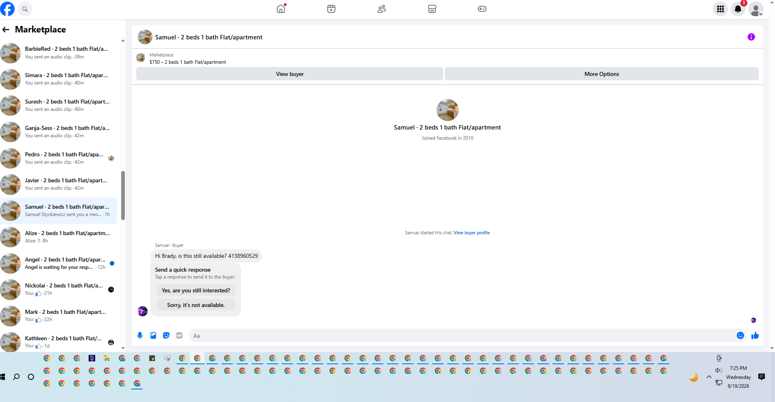The height and width of the screenshot is (402, 775).
Task: Open the Gaming controller icon
Action: (x=482, y=9)
